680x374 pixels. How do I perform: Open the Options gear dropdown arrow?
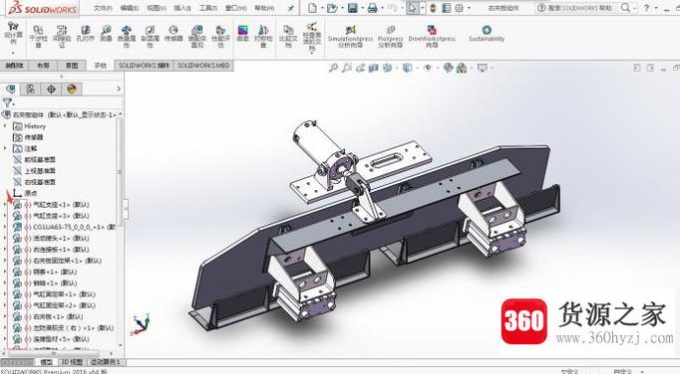point(469,8)
